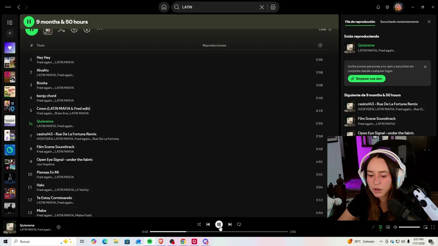Viewport: 438px width, 246px height.
Task: Dismiss the Jam invitation card
Action: click(425, 67)
